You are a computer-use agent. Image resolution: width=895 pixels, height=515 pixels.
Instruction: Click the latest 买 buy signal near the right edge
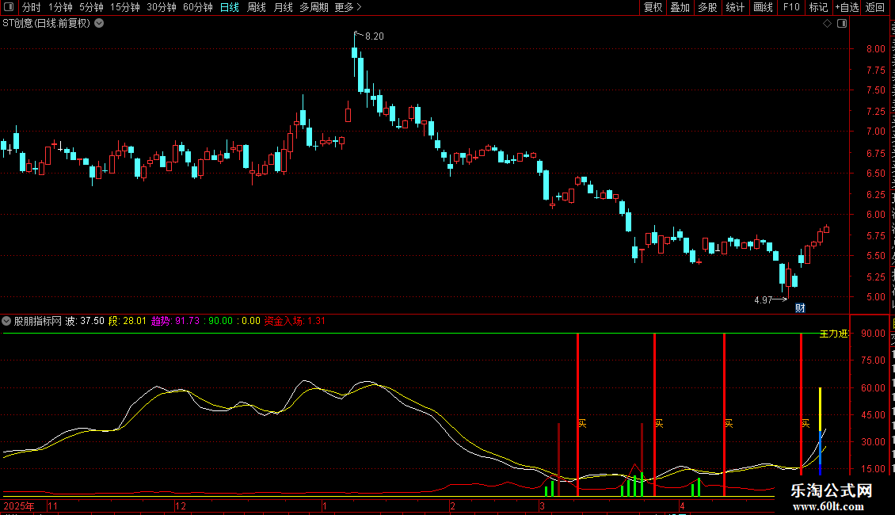pos(805,423)
